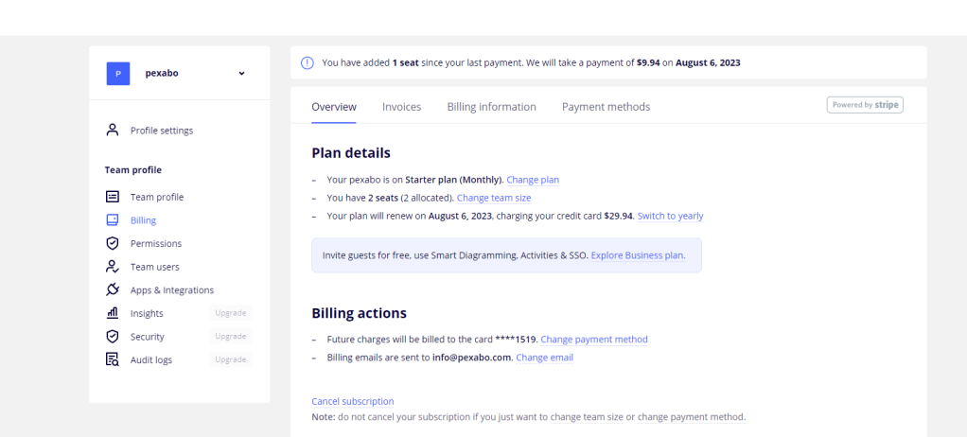967x437 pixels.
Task: Open Team users list
Action: (x=155, y=267)
